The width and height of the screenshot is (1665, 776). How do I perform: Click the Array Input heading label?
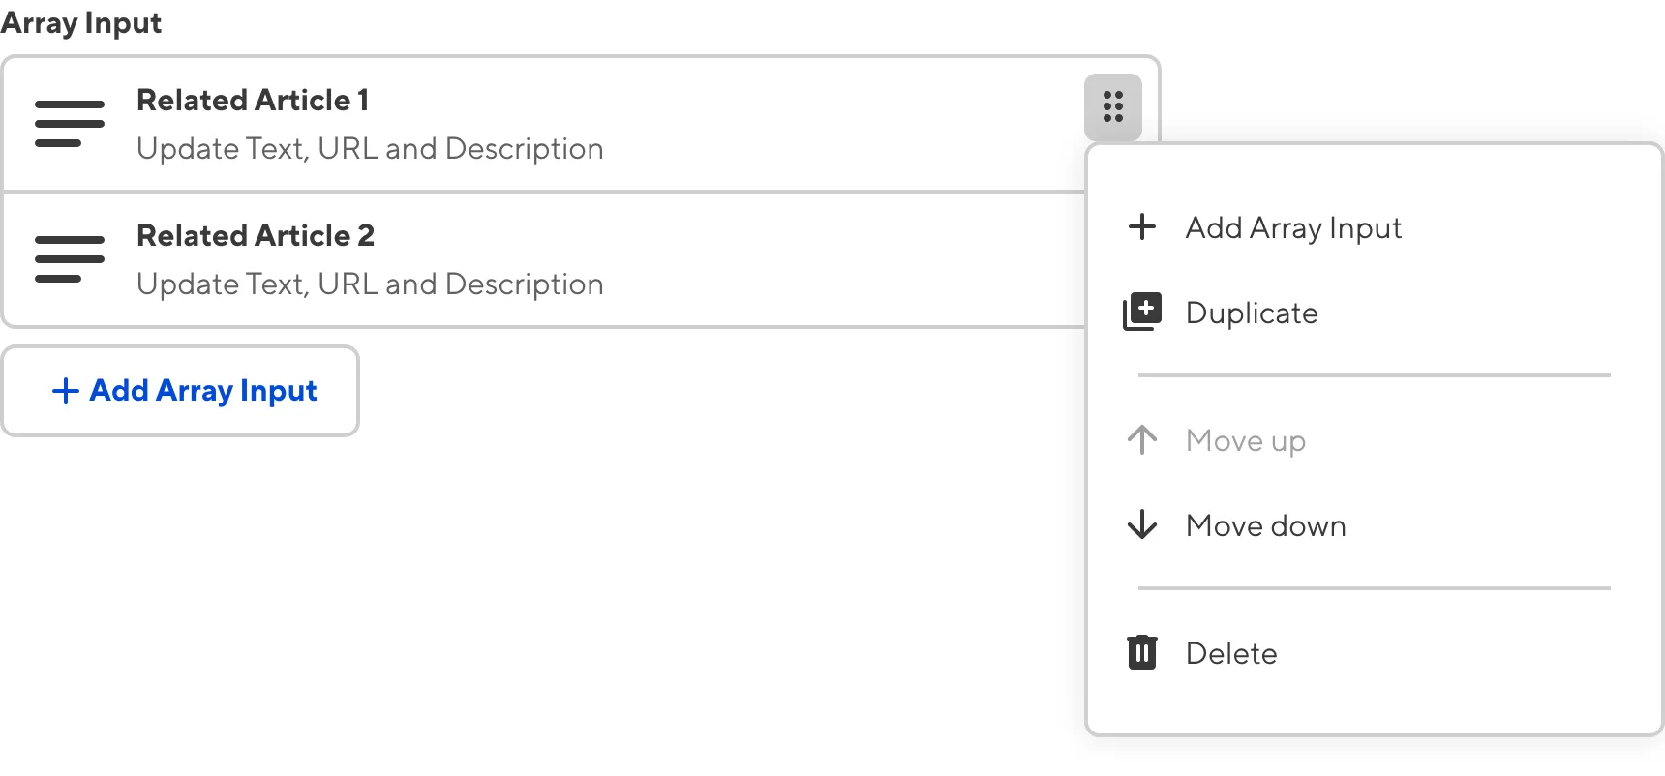(x=81, y=22)
